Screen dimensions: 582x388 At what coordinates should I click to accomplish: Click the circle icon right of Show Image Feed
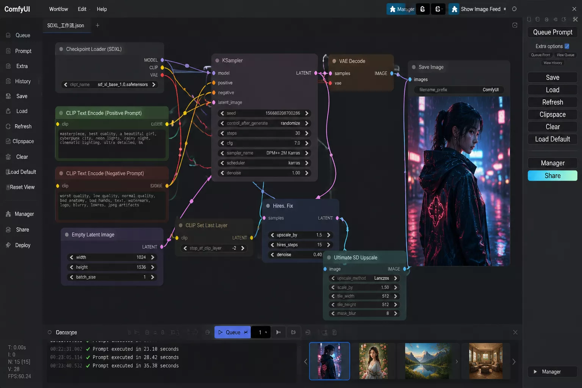(514, 9)
